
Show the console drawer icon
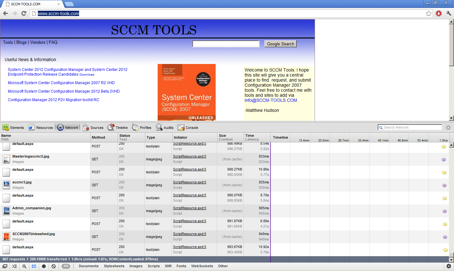coord(15,266)
